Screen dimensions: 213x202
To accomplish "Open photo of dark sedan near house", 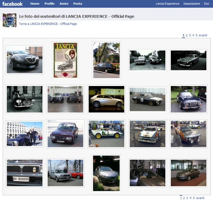I will pyautogui.click(x=106, y=60).
